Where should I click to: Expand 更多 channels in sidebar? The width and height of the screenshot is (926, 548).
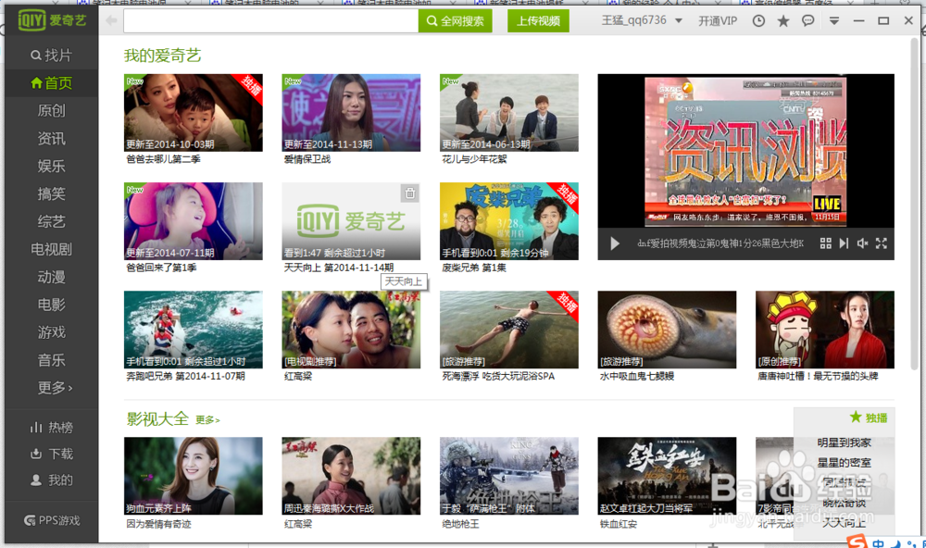click(x=55, y=388)
